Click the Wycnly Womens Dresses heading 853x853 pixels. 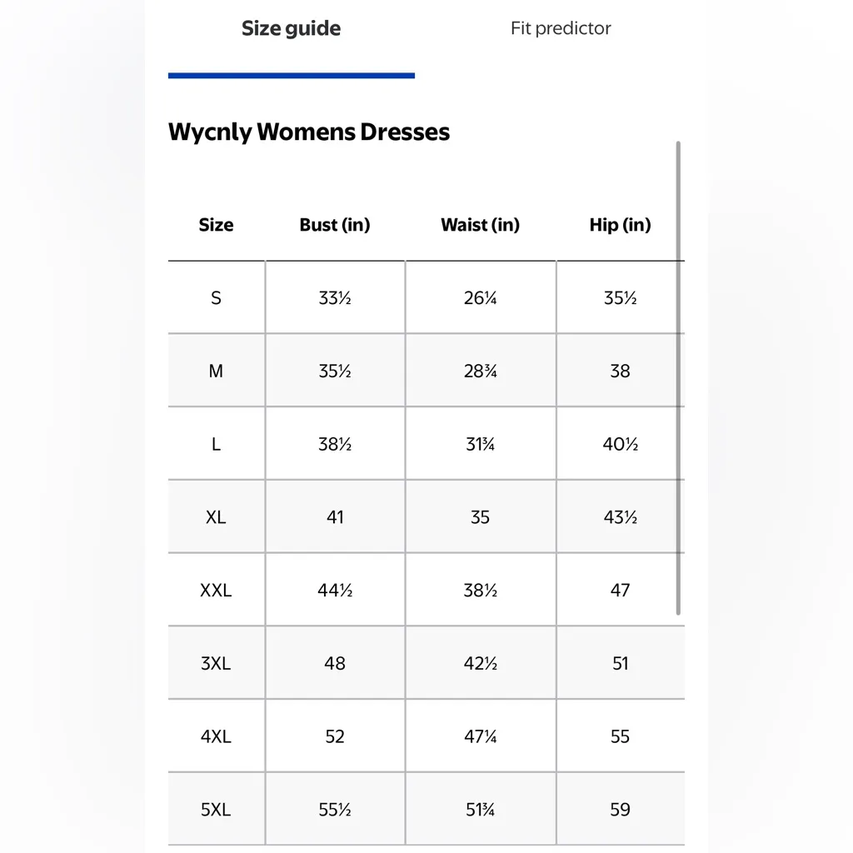point(309,132)
